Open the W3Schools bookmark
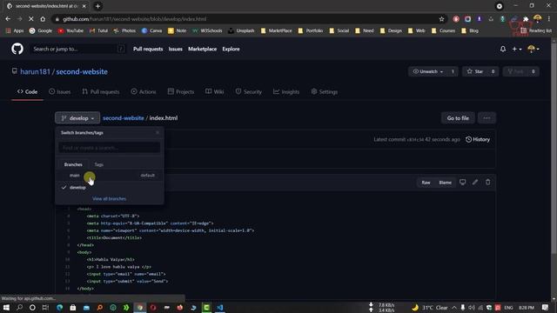557x313 pixels. 207,31
